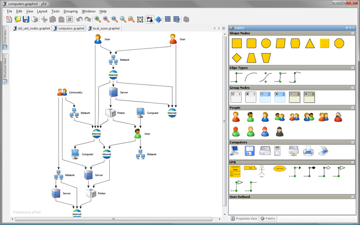Choose the first orthogonal edge type
Image resolution: width=360 pixels, height=225 pixels.
(x=237, y=77)
